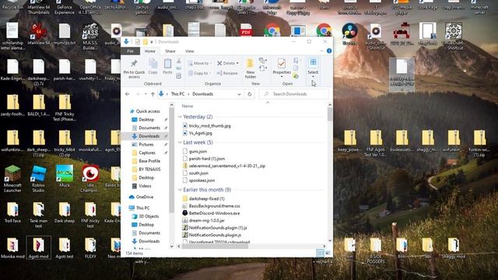Open Minecraft Launcher desktop icon
Viewport: 498px width, 280px height.
(x=12, y=179)
